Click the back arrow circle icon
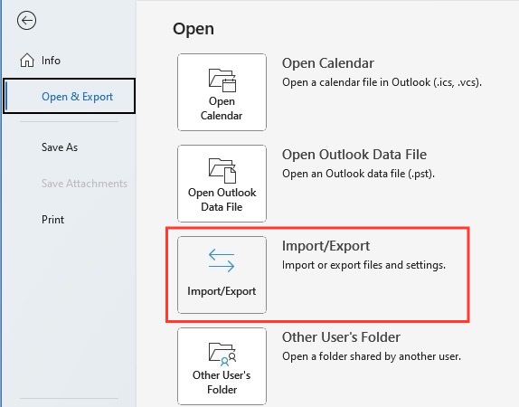 26,21
